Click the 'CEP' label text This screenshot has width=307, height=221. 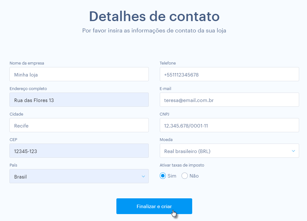click(13, 140)
